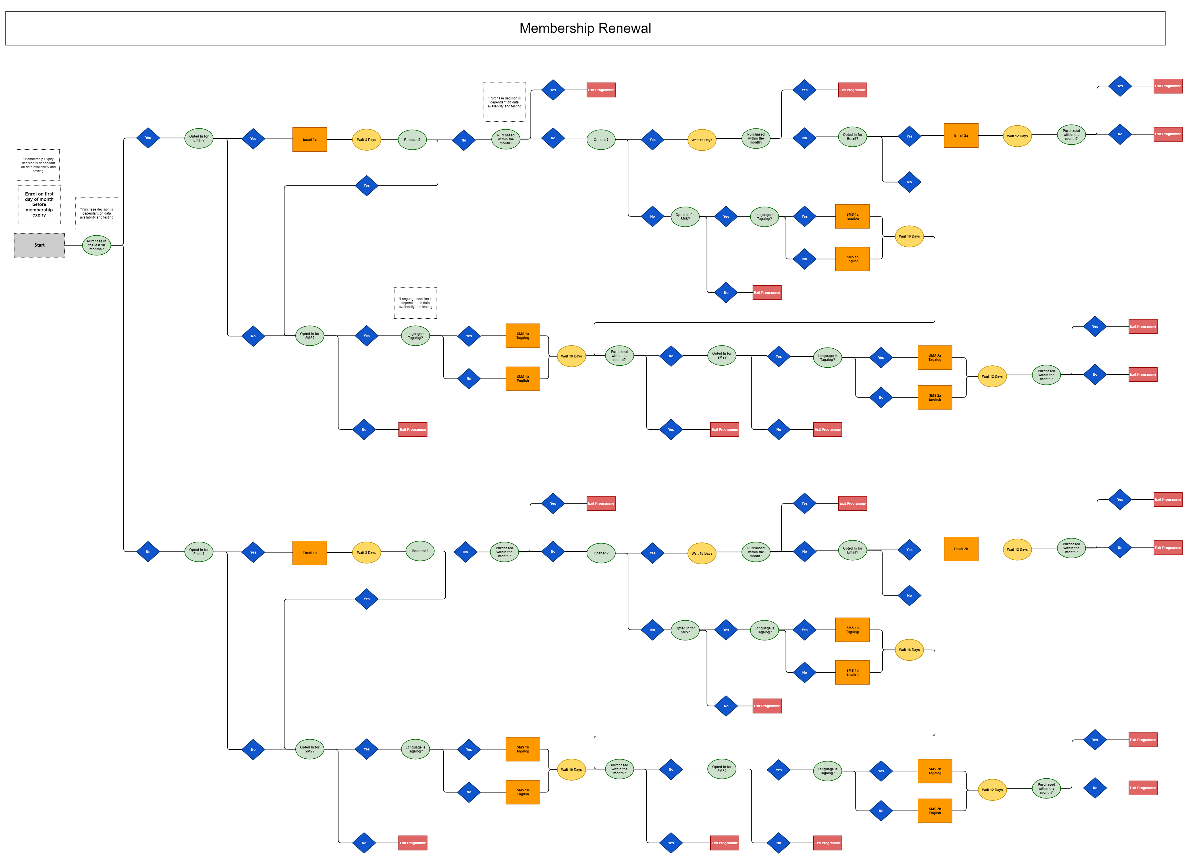Select the SMS 2a English box
Image resolution: width=1188 pixels, height=859 pixels.
tap(934, 398)
